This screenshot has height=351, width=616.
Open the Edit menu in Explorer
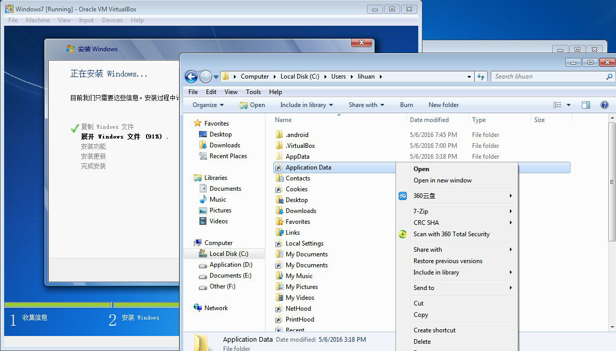[211, 92]
